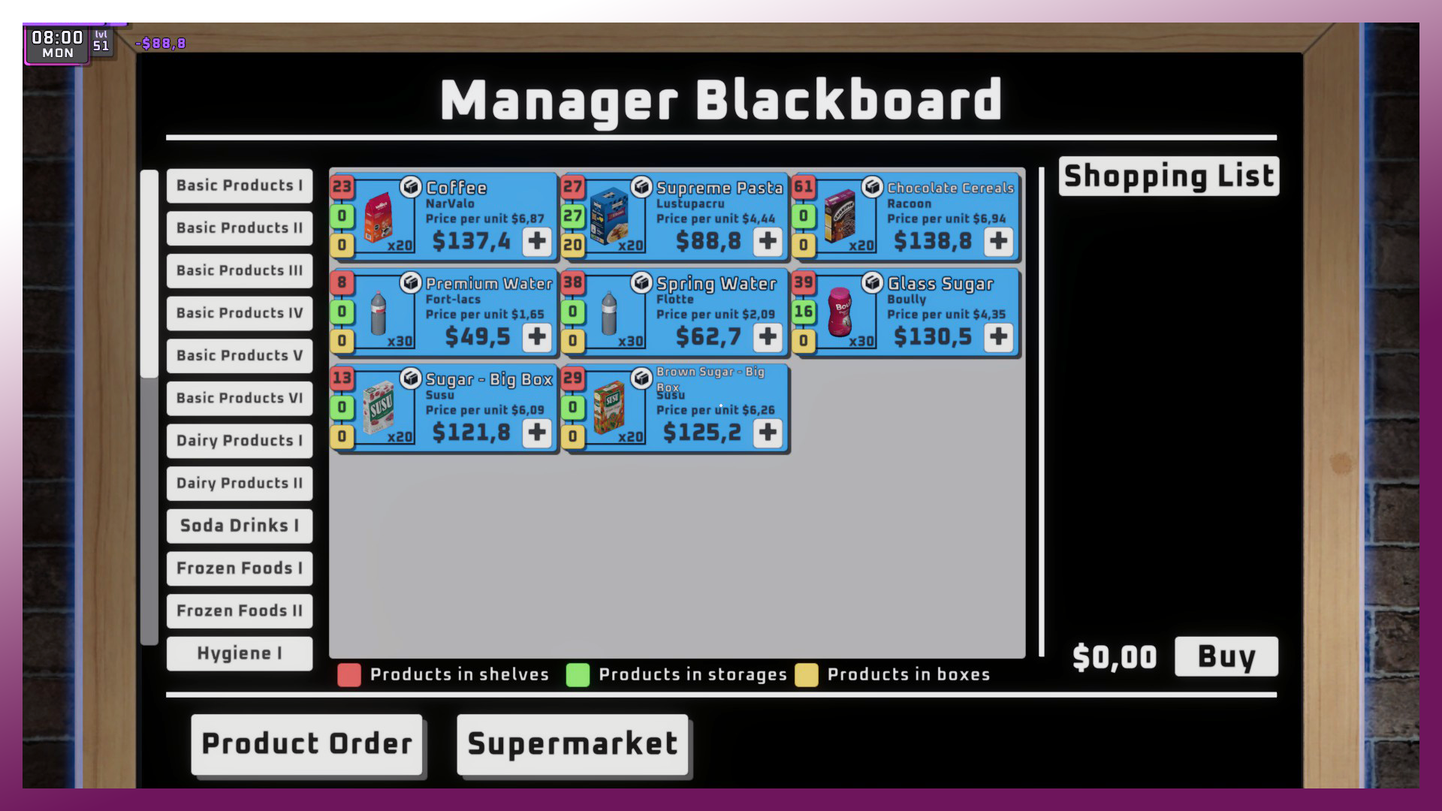Image resolution: width=1442 pixels, height=811 pixels.
Task: Expand the Soda Drinks I category
Action: [x=239, y=525]
